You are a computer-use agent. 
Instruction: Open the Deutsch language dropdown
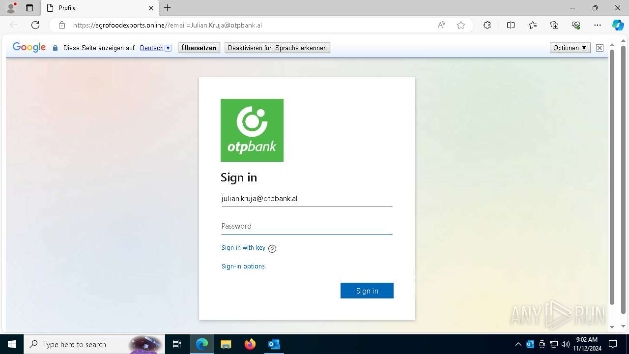pos(155,48)
